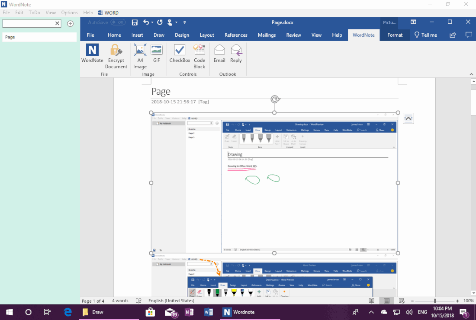Open Layout Options beside the selected picture
The image size is (476, 320).
pos(408,118)
